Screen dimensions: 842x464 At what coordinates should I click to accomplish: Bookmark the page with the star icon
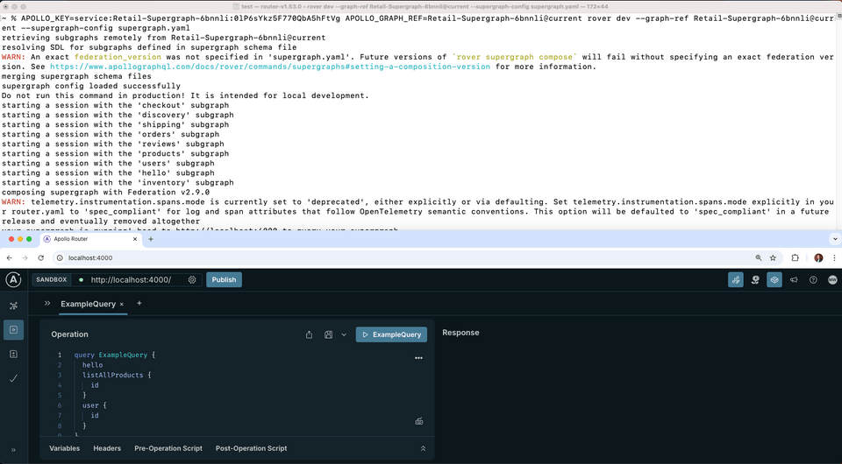[x=774, y=257]
